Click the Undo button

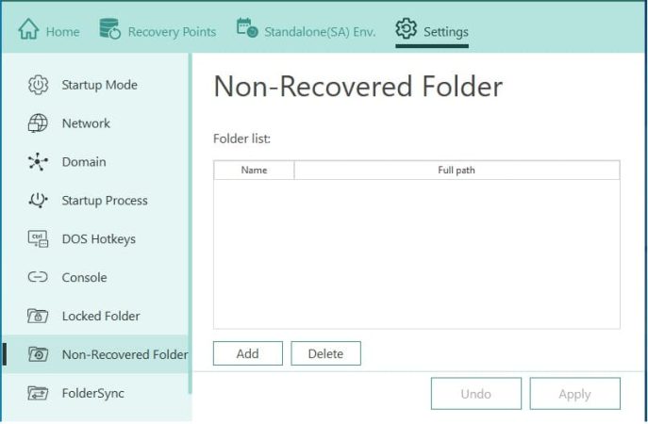tap(475, 394)
